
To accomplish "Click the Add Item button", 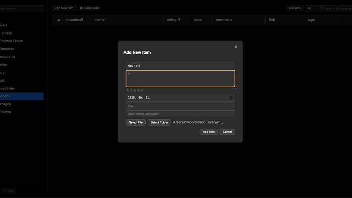I will (209, 132).
